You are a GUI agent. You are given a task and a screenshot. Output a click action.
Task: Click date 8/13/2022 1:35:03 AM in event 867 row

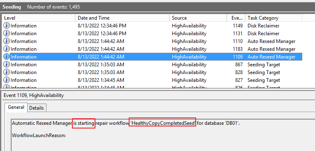(101, 65)
